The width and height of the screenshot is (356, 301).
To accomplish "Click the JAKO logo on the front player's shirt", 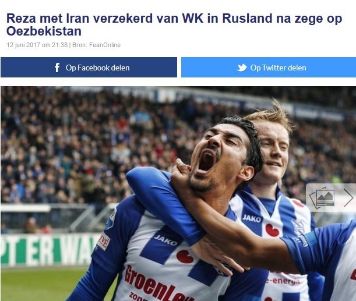I will point(165,240).
